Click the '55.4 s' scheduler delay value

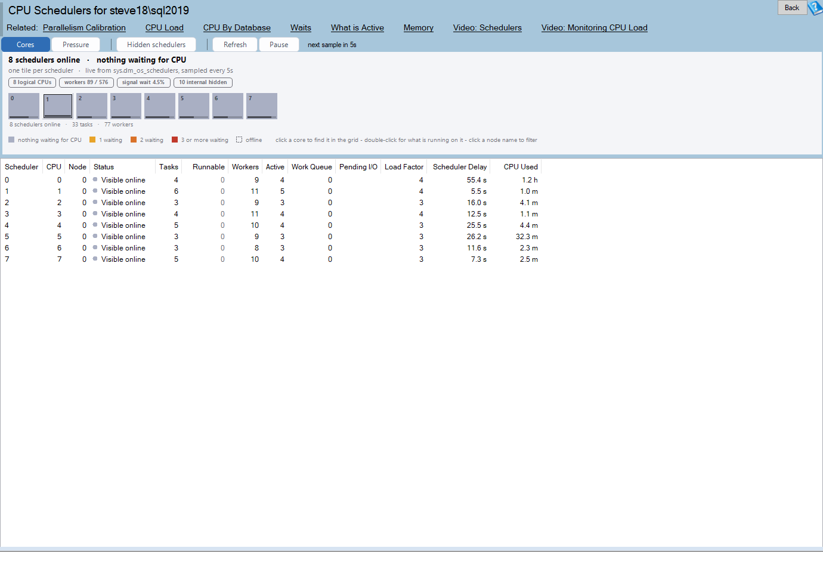pos(477,180)
